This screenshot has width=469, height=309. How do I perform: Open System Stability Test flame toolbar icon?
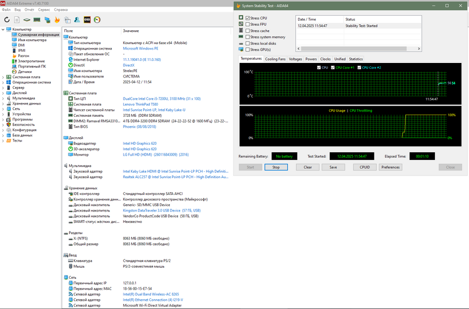57,20
